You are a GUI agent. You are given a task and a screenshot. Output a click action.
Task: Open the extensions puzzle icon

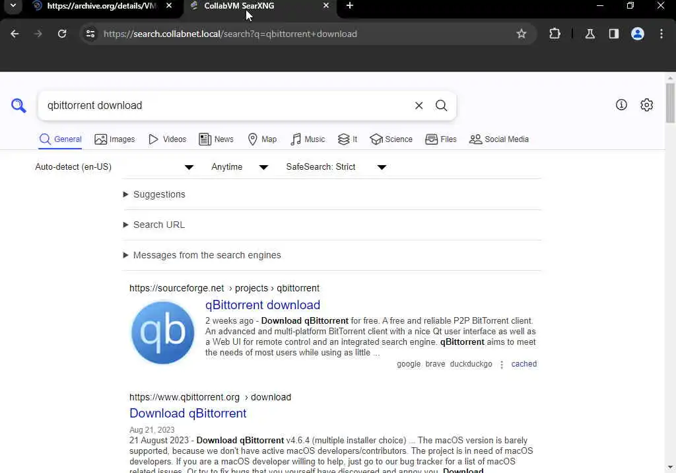(x=555, y=34)
